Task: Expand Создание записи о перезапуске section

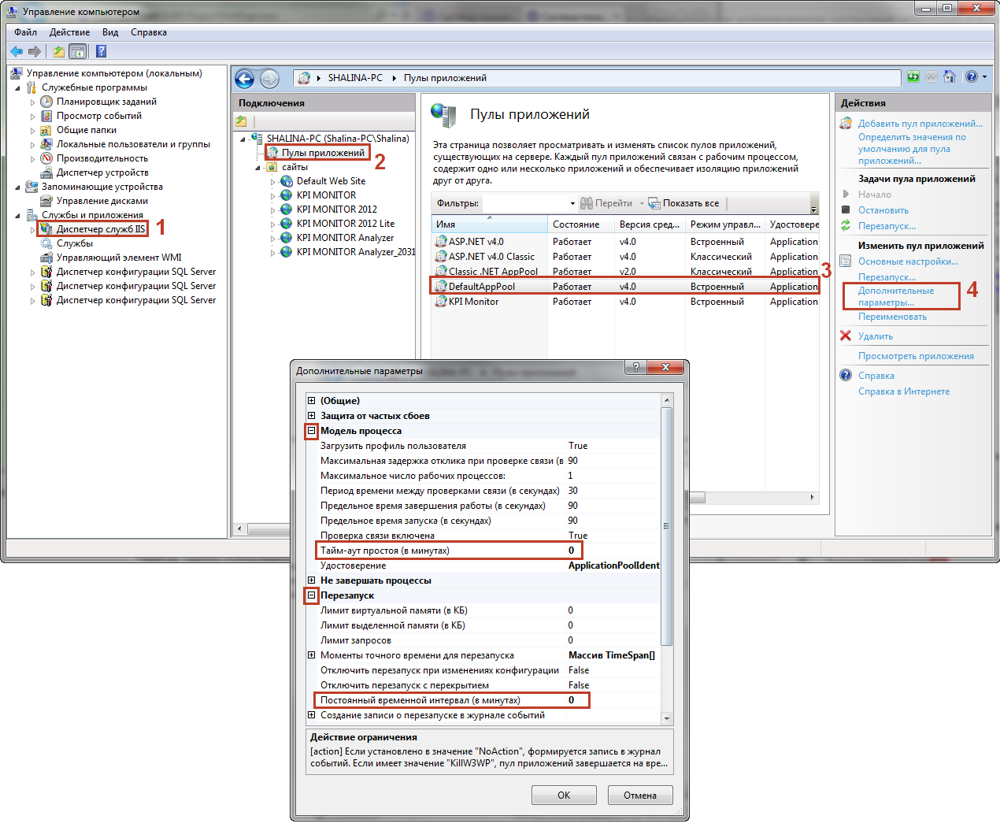Action: [311, 714]
